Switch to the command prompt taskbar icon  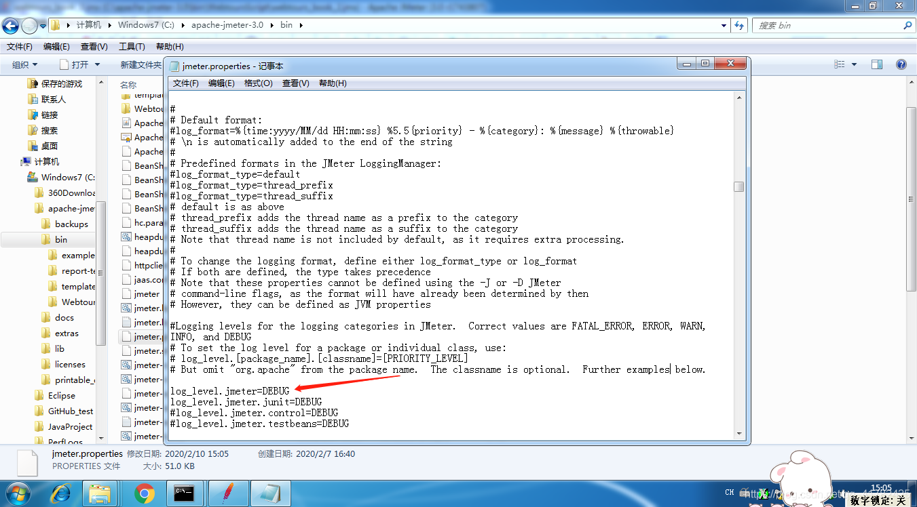[x=185, y=493]
